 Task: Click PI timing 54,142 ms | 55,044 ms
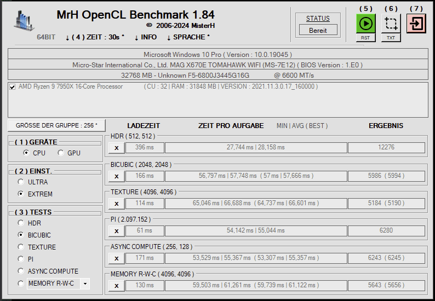tap(256, 230)
